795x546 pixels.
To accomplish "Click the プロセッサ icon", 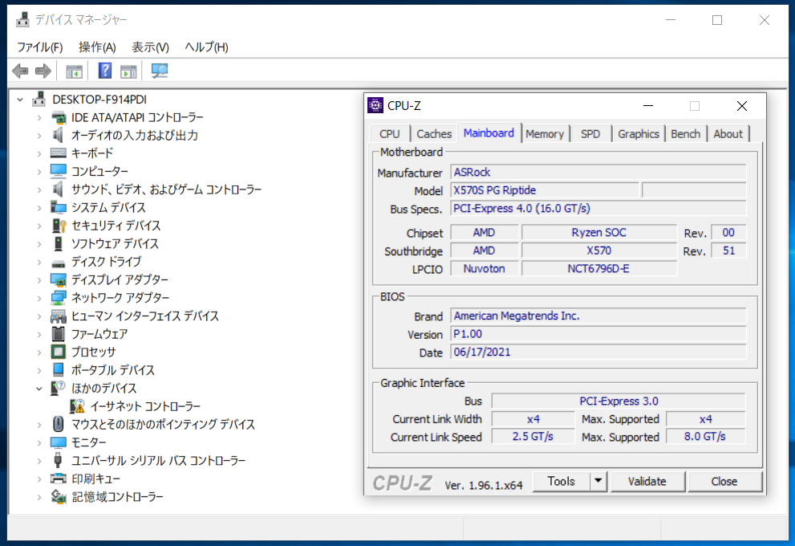I will [59, 351].
